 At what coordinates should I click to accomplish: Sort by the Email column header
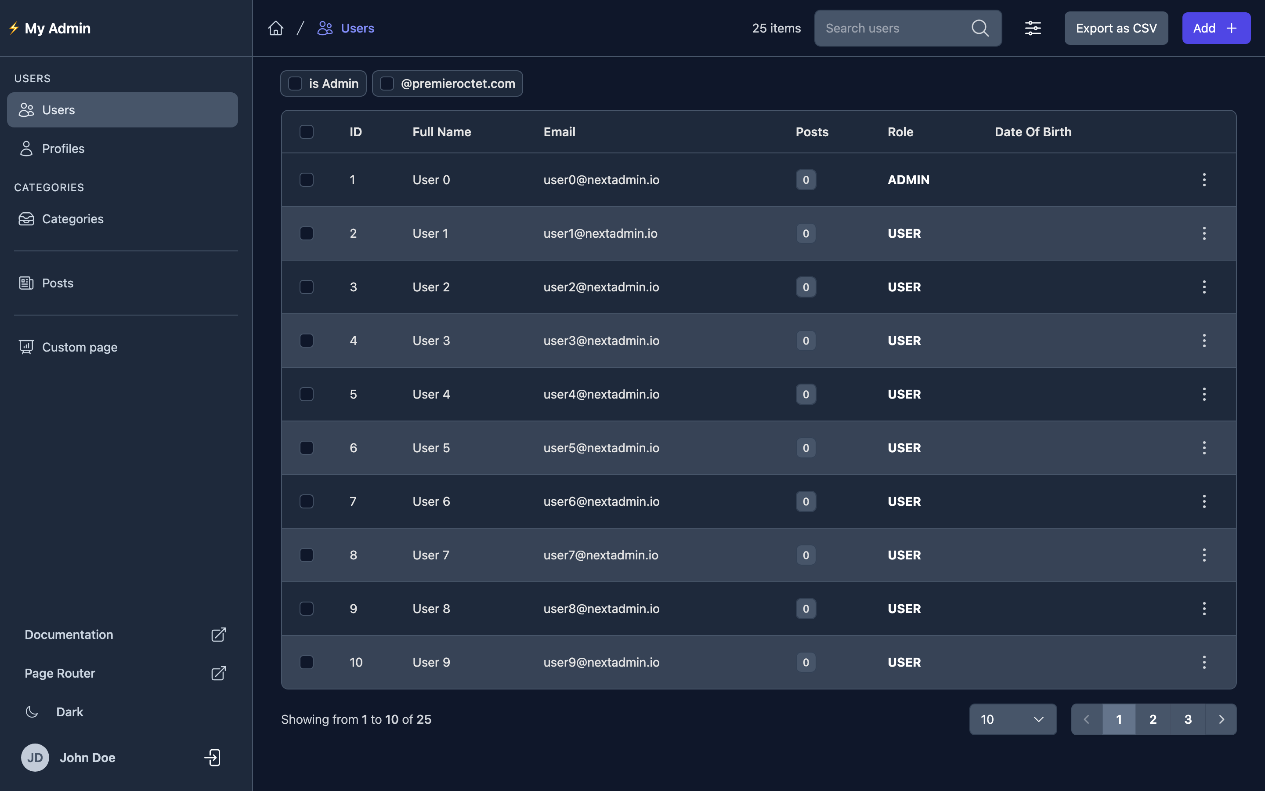pyautogui.click(x=559, y=132)
